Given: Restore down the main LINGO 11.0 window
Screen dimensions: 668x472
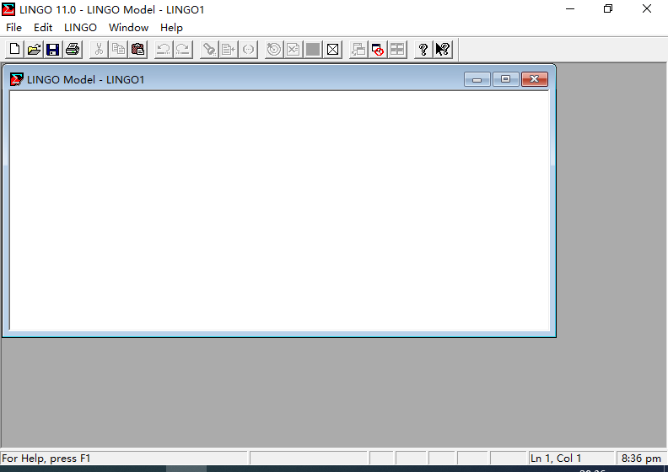Looking at the screenshot, I should pyautogui.click(x=608, y=9).
